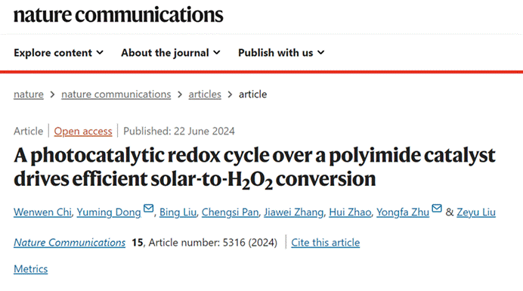523x291 pixels.
Task: Click the Jiawei Zhang author name
Action: 294,212
